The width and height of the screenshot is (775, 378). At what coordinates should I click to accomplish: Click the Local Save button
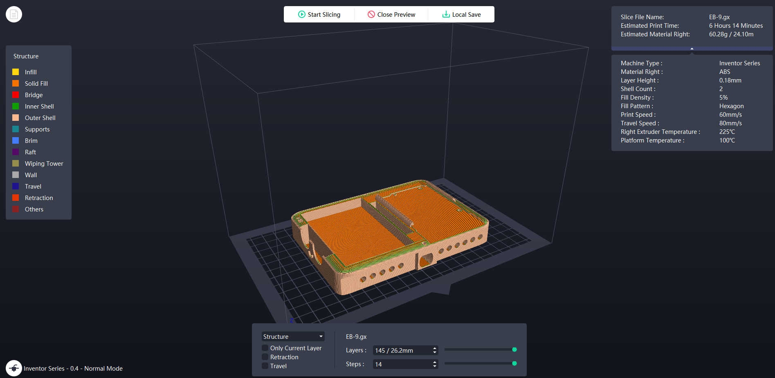click(x=461, y=14)
